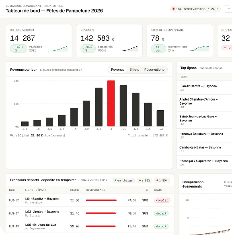This screenshot has width=232, height=235.
Task: Switch chart to the Billets tab
Action: point(134,70)
